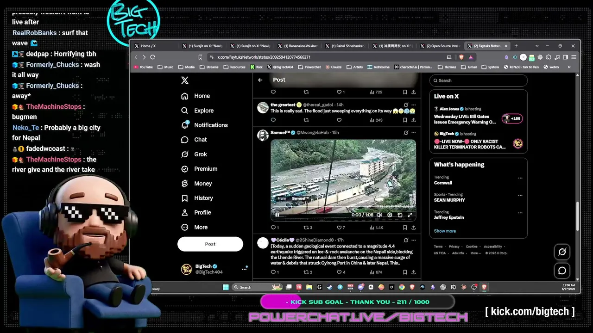Switch to the Home / X browser tab

155,46
